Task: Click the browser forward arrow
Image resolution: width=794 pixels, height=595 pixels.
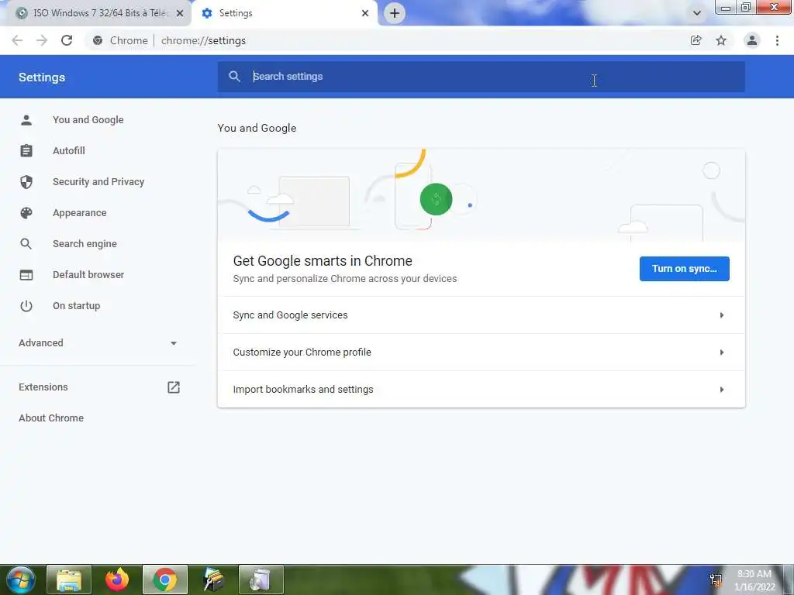Action: [x=42, y=40]
